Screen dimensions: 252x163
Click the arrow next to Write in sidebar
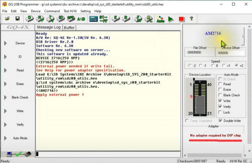point(5,111)
